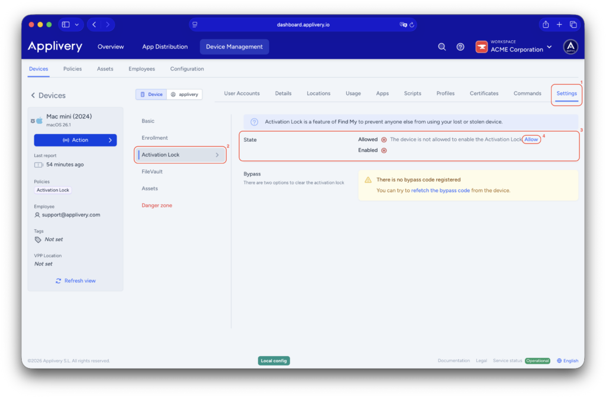Click the dashboard.applivery.io address bar

(302, 24)
